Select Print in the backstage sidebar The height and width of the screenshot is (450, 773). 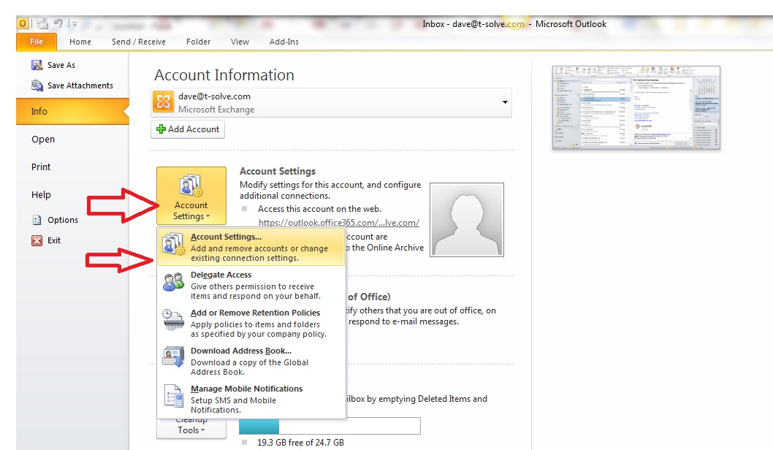tap(42, 167)
